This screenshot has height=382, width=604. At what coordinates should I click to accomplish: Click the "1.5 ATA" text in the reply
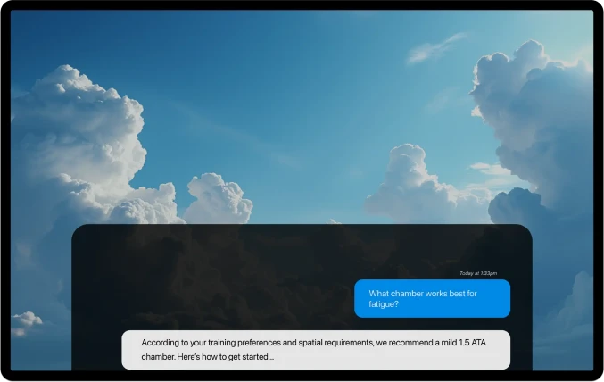[473, 342]
